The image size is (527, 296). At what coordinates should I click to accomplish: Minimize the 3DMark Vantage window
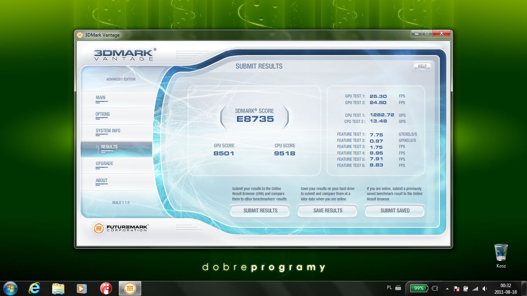coord(416,34)
